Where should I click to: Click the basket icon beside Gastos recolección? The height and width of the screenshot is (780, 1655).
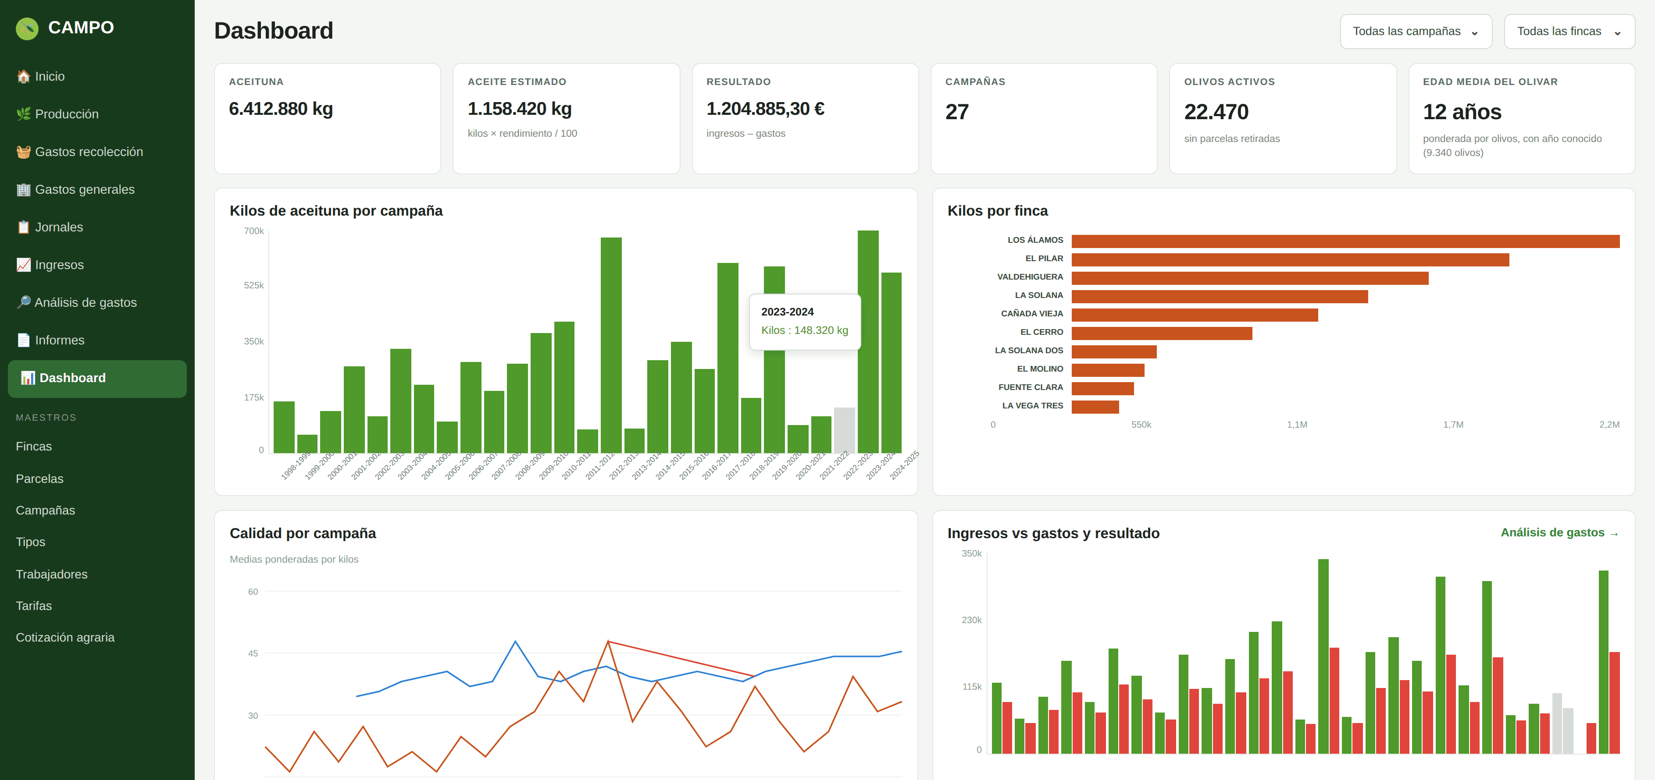(23, 152)
